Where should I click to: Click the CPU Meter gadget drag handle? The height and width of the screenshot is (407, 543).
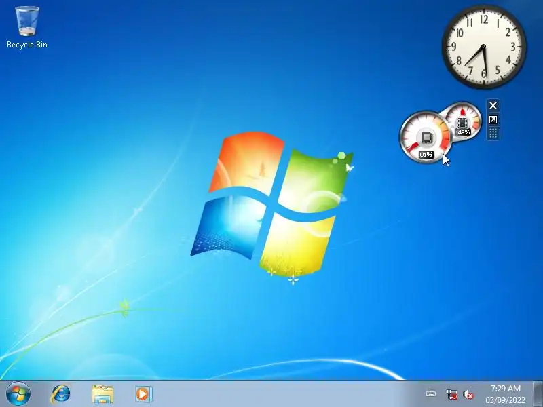493,133
